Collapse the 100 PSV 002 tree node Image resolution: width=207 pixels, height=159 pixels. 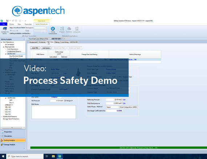pos(6,98)
